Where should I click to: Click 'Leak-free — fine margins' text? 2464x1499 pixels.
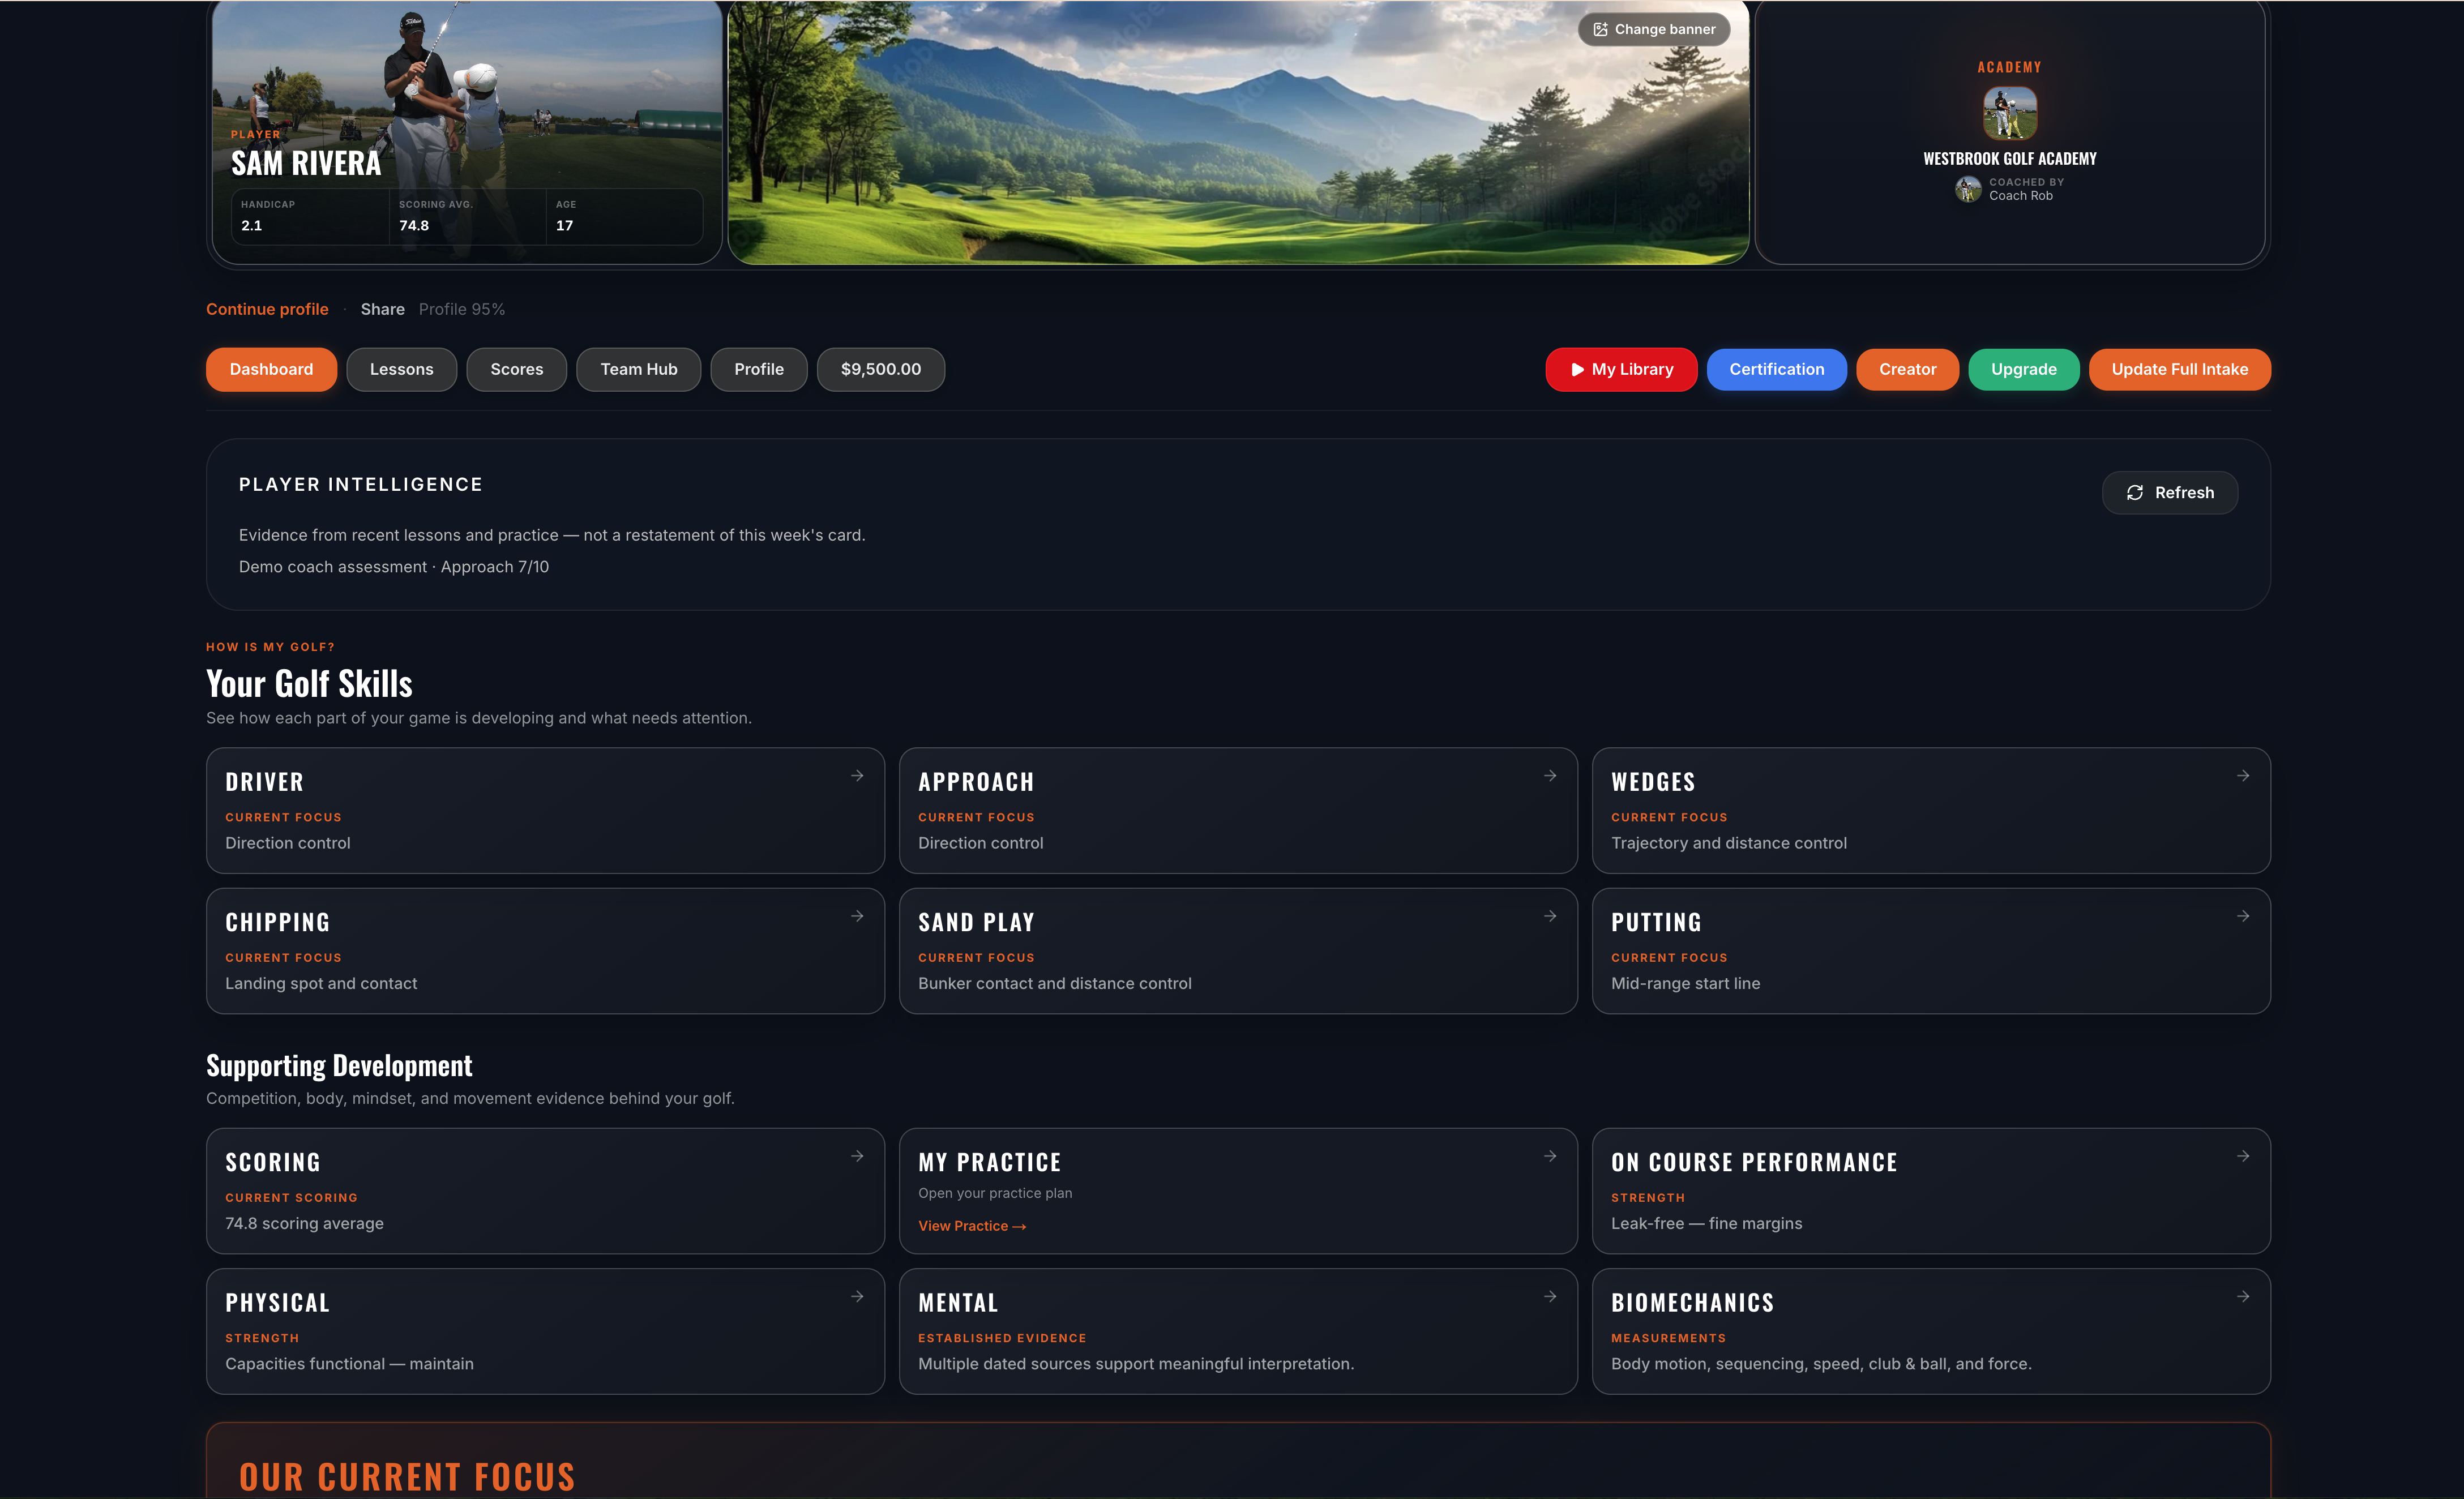(x=1707, y=1223)
